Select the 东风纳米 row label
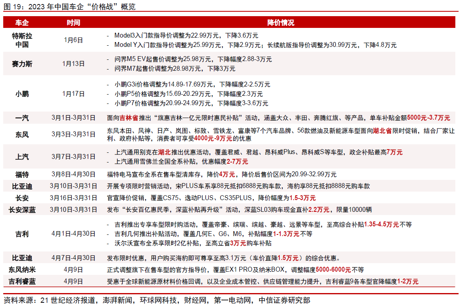The width and height of the screenshot is (461, 306). tap(22, 270)
